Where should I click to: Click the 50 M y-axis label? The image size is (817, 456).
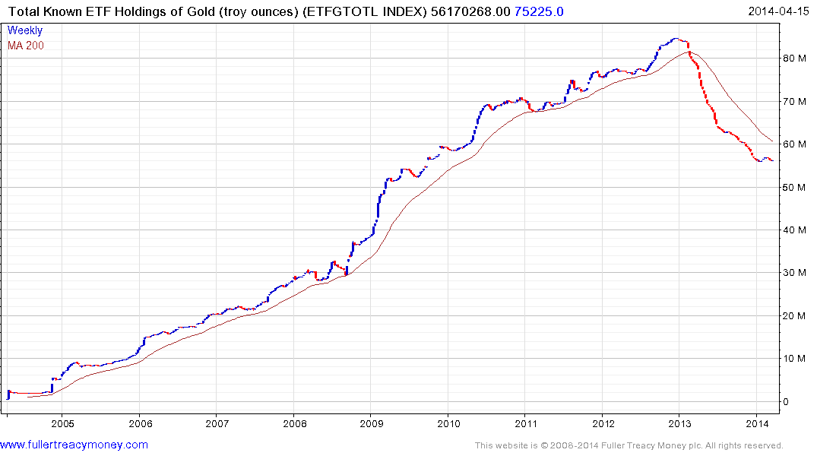794,188
